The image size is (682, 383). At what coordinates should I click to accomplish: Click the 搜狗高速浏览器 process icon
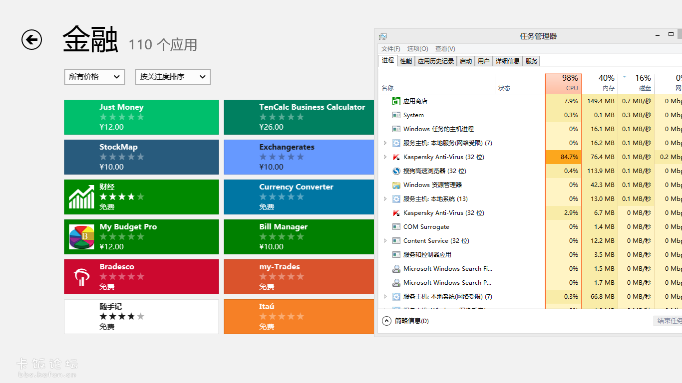396,171
